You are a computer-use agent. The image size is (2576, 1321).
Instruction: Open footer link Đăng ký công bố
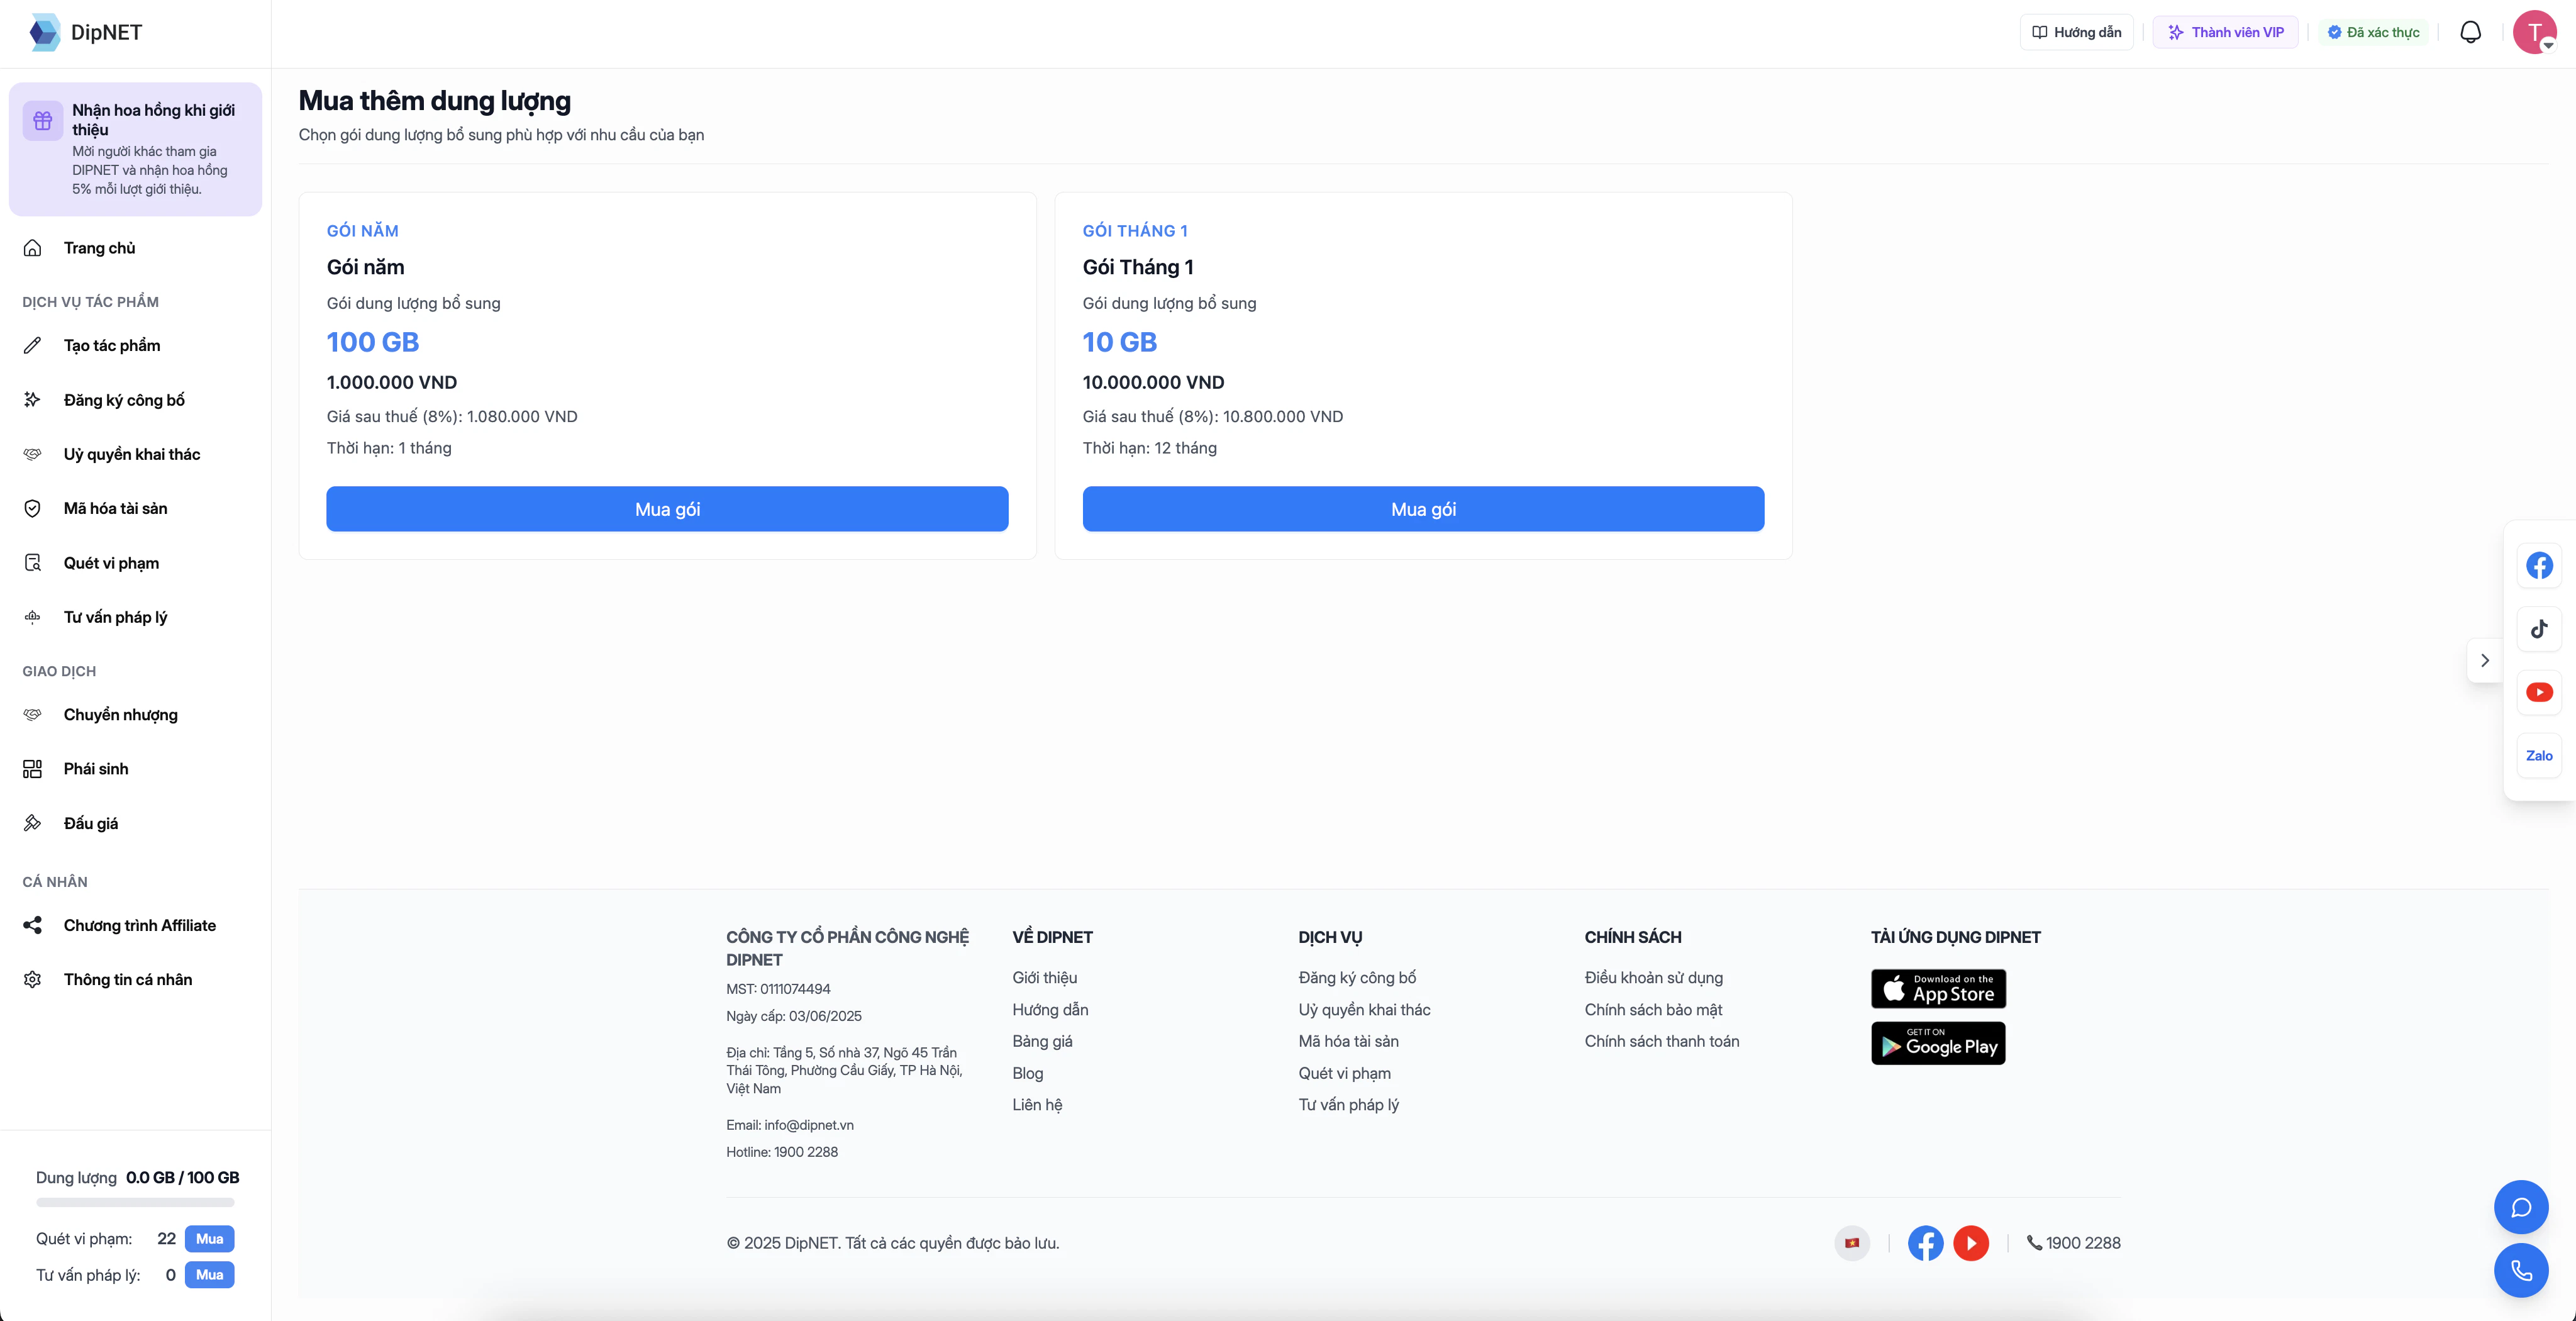(1357, 978)
